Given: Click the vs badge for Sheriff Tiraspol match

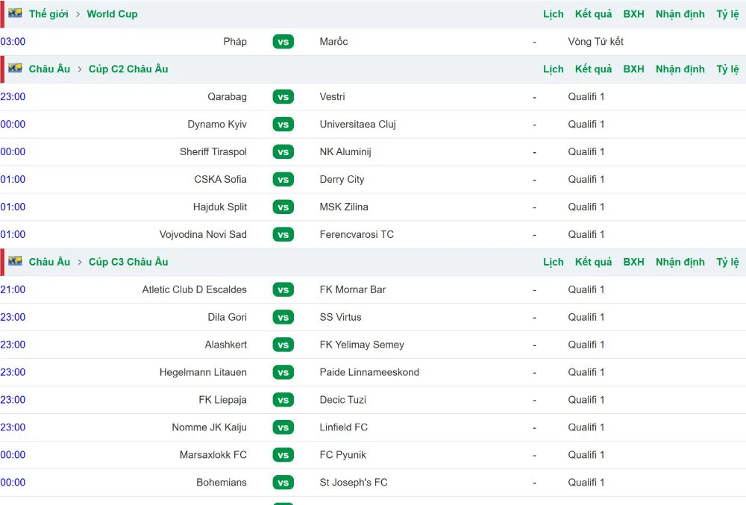Looking at the screenshot, I should pos(283,152).
